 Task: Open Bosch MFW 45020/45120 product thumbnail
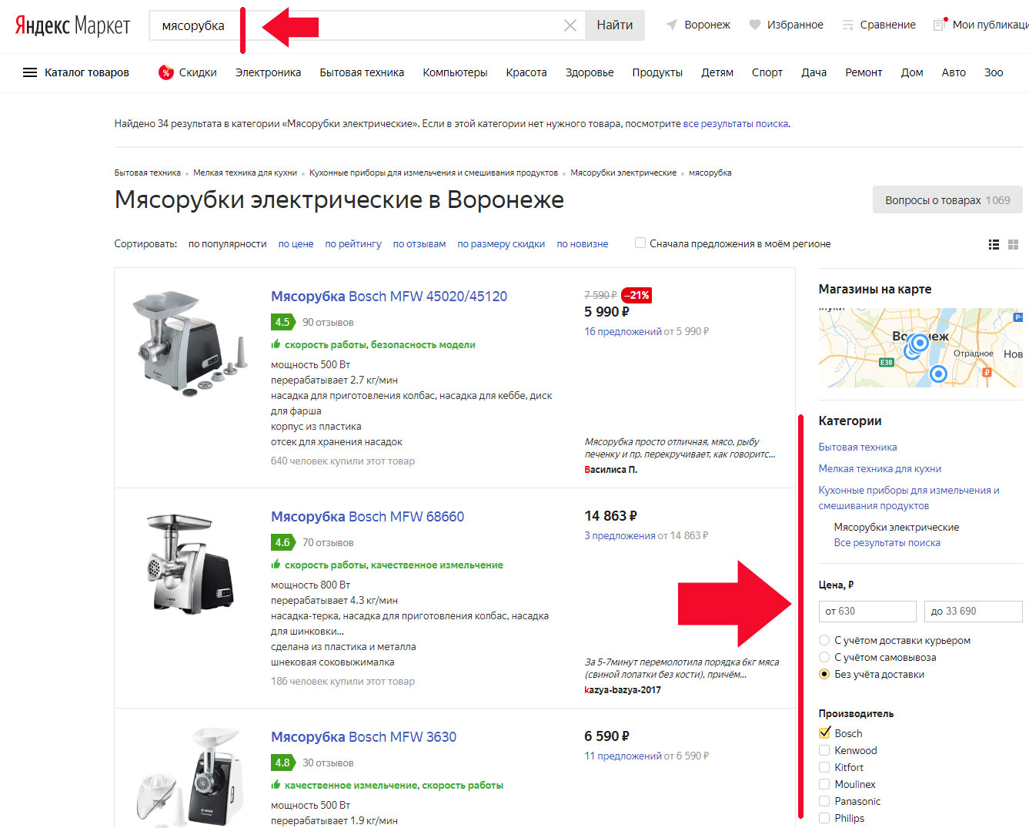(189, 343)
